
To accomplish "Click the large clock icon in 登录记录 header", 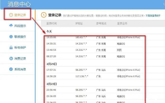I will click(44, 15).
